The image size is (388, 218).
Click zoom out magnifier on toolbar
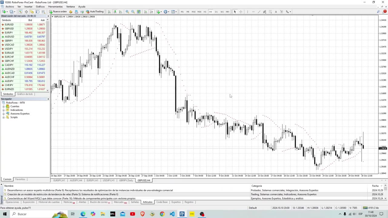[x=133, y=12]
